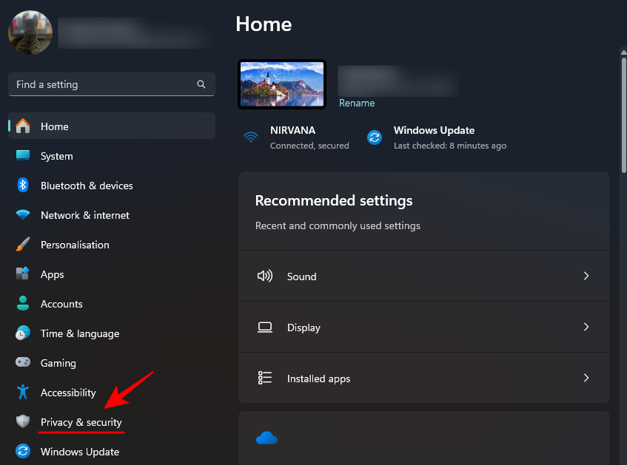Open the Display recommended setting

(424, 327)
